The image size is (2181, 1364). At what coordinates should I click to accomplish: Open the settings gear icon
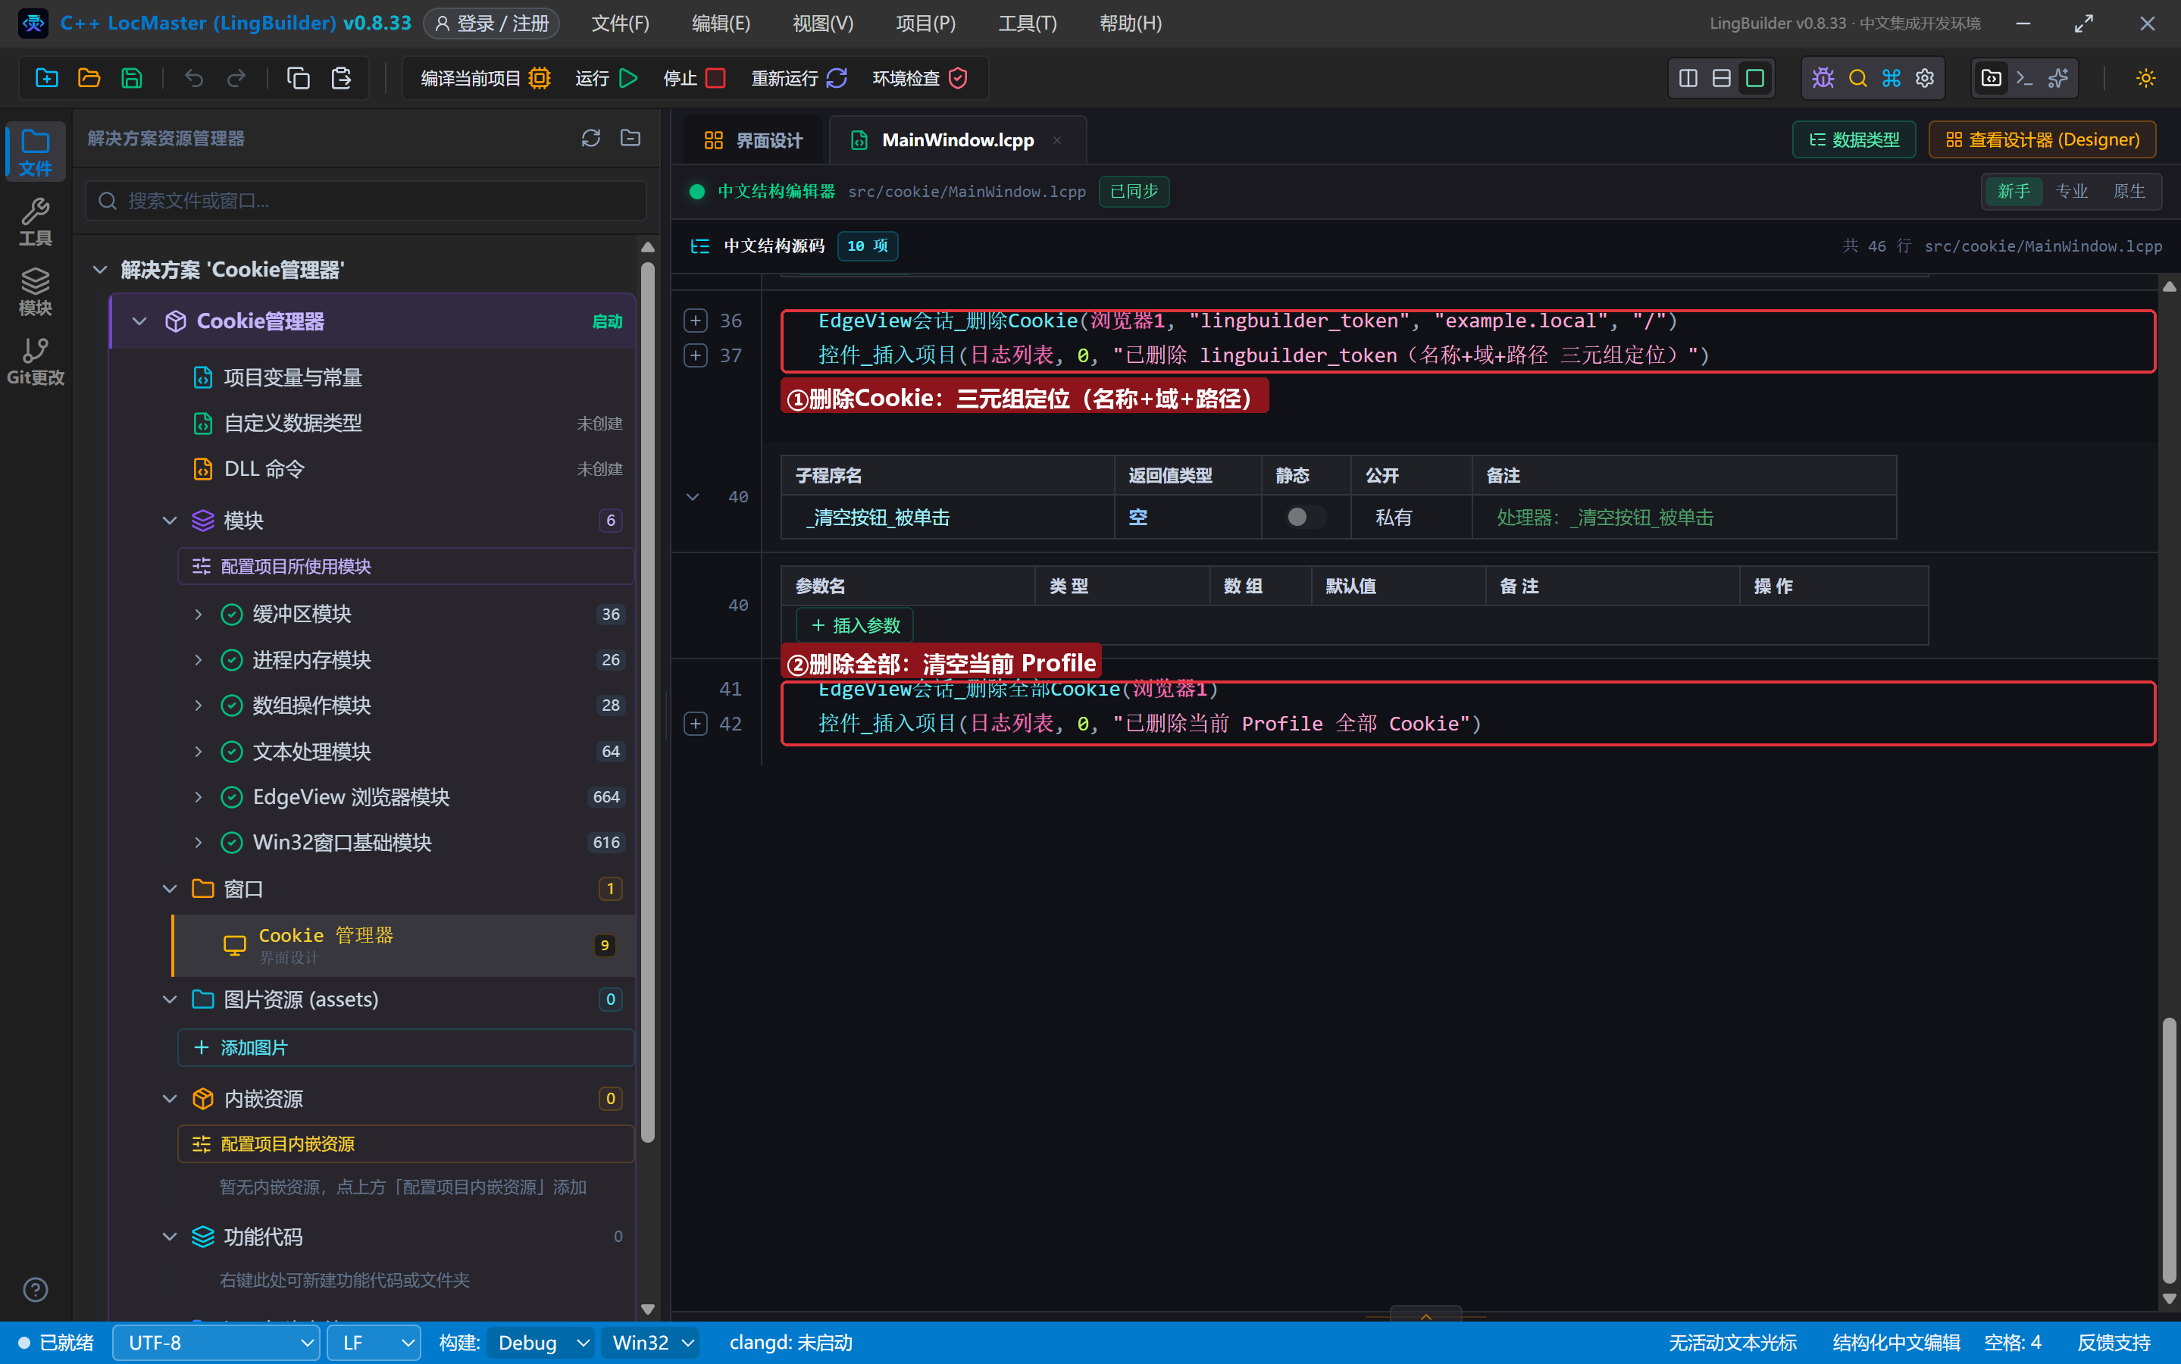pyautogui.click(x=1925, y=79)
